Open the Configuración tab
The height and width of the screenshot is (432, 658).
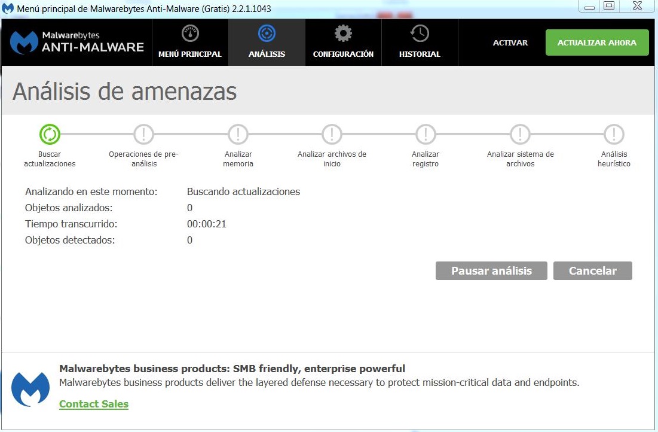pos(343,42)
